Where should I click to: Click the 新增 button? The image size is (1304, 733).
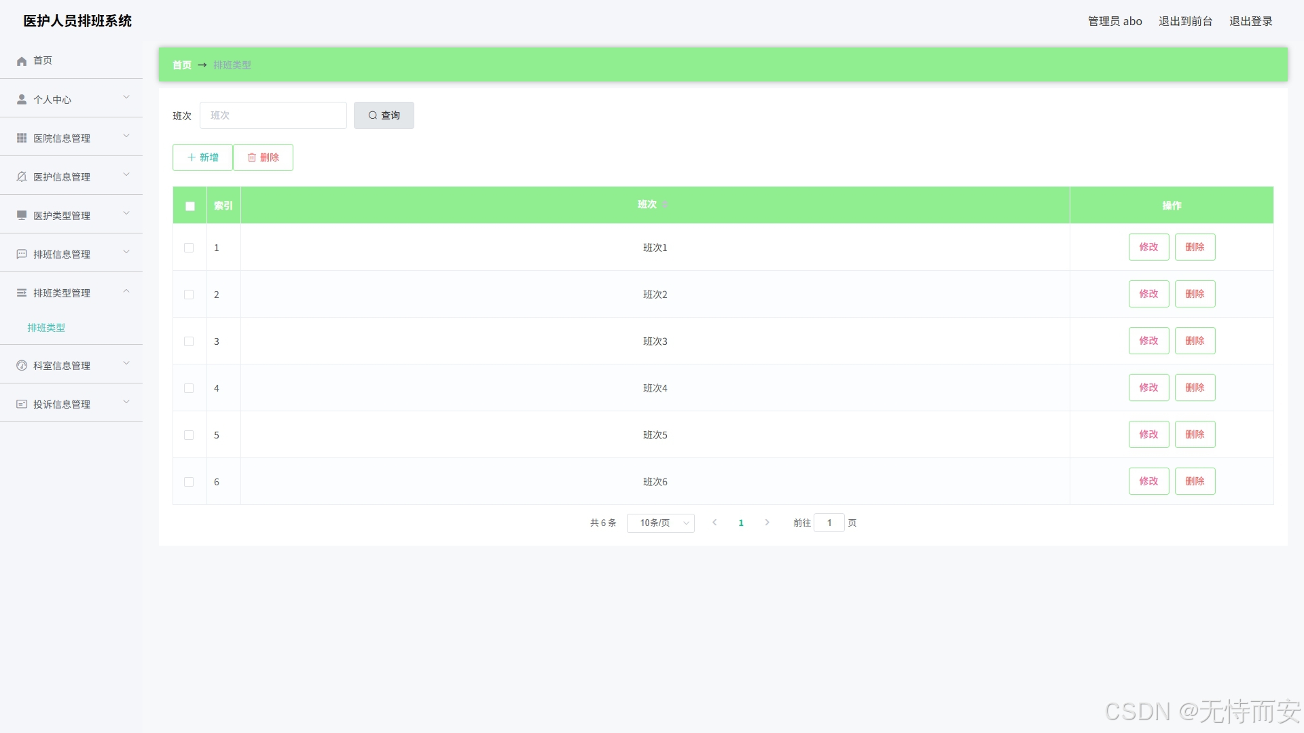pos(202,157)
